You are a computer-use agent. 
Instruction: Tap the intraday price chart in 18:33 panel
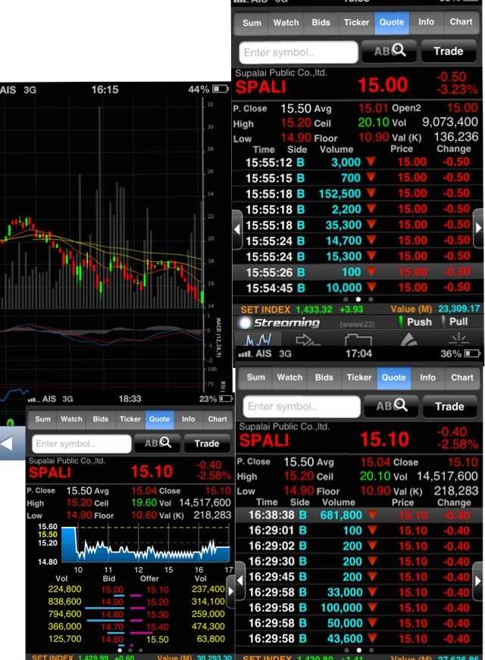coord(145,544)
